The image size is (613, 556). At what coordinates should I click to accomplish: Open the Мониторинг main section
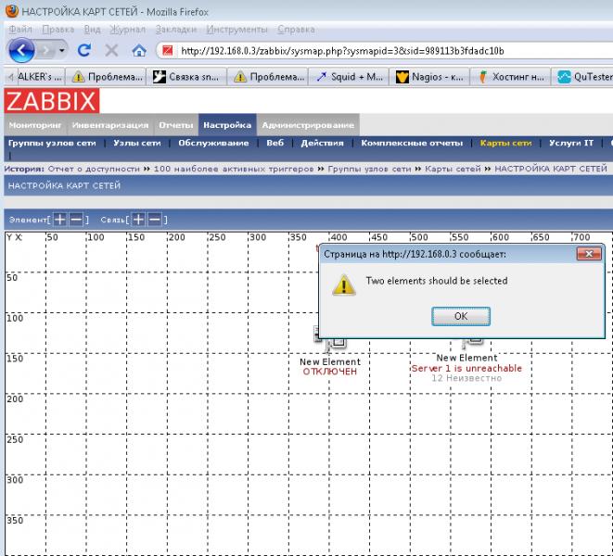(35, 125)
